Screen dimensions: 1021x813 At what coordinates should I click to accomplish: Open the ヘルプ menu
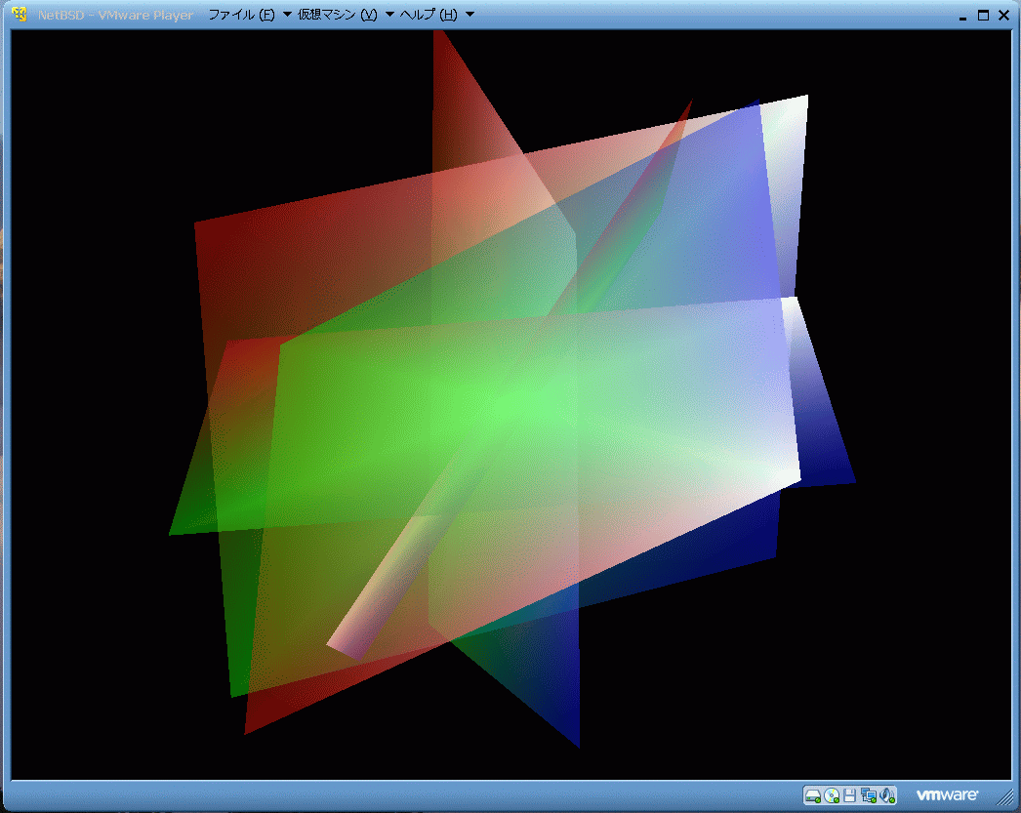pos(429,15)
